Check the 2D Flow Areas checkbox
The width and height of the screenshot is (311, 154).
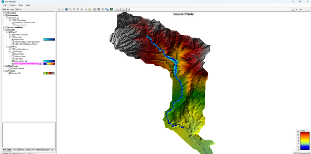(x=13, y=20)
